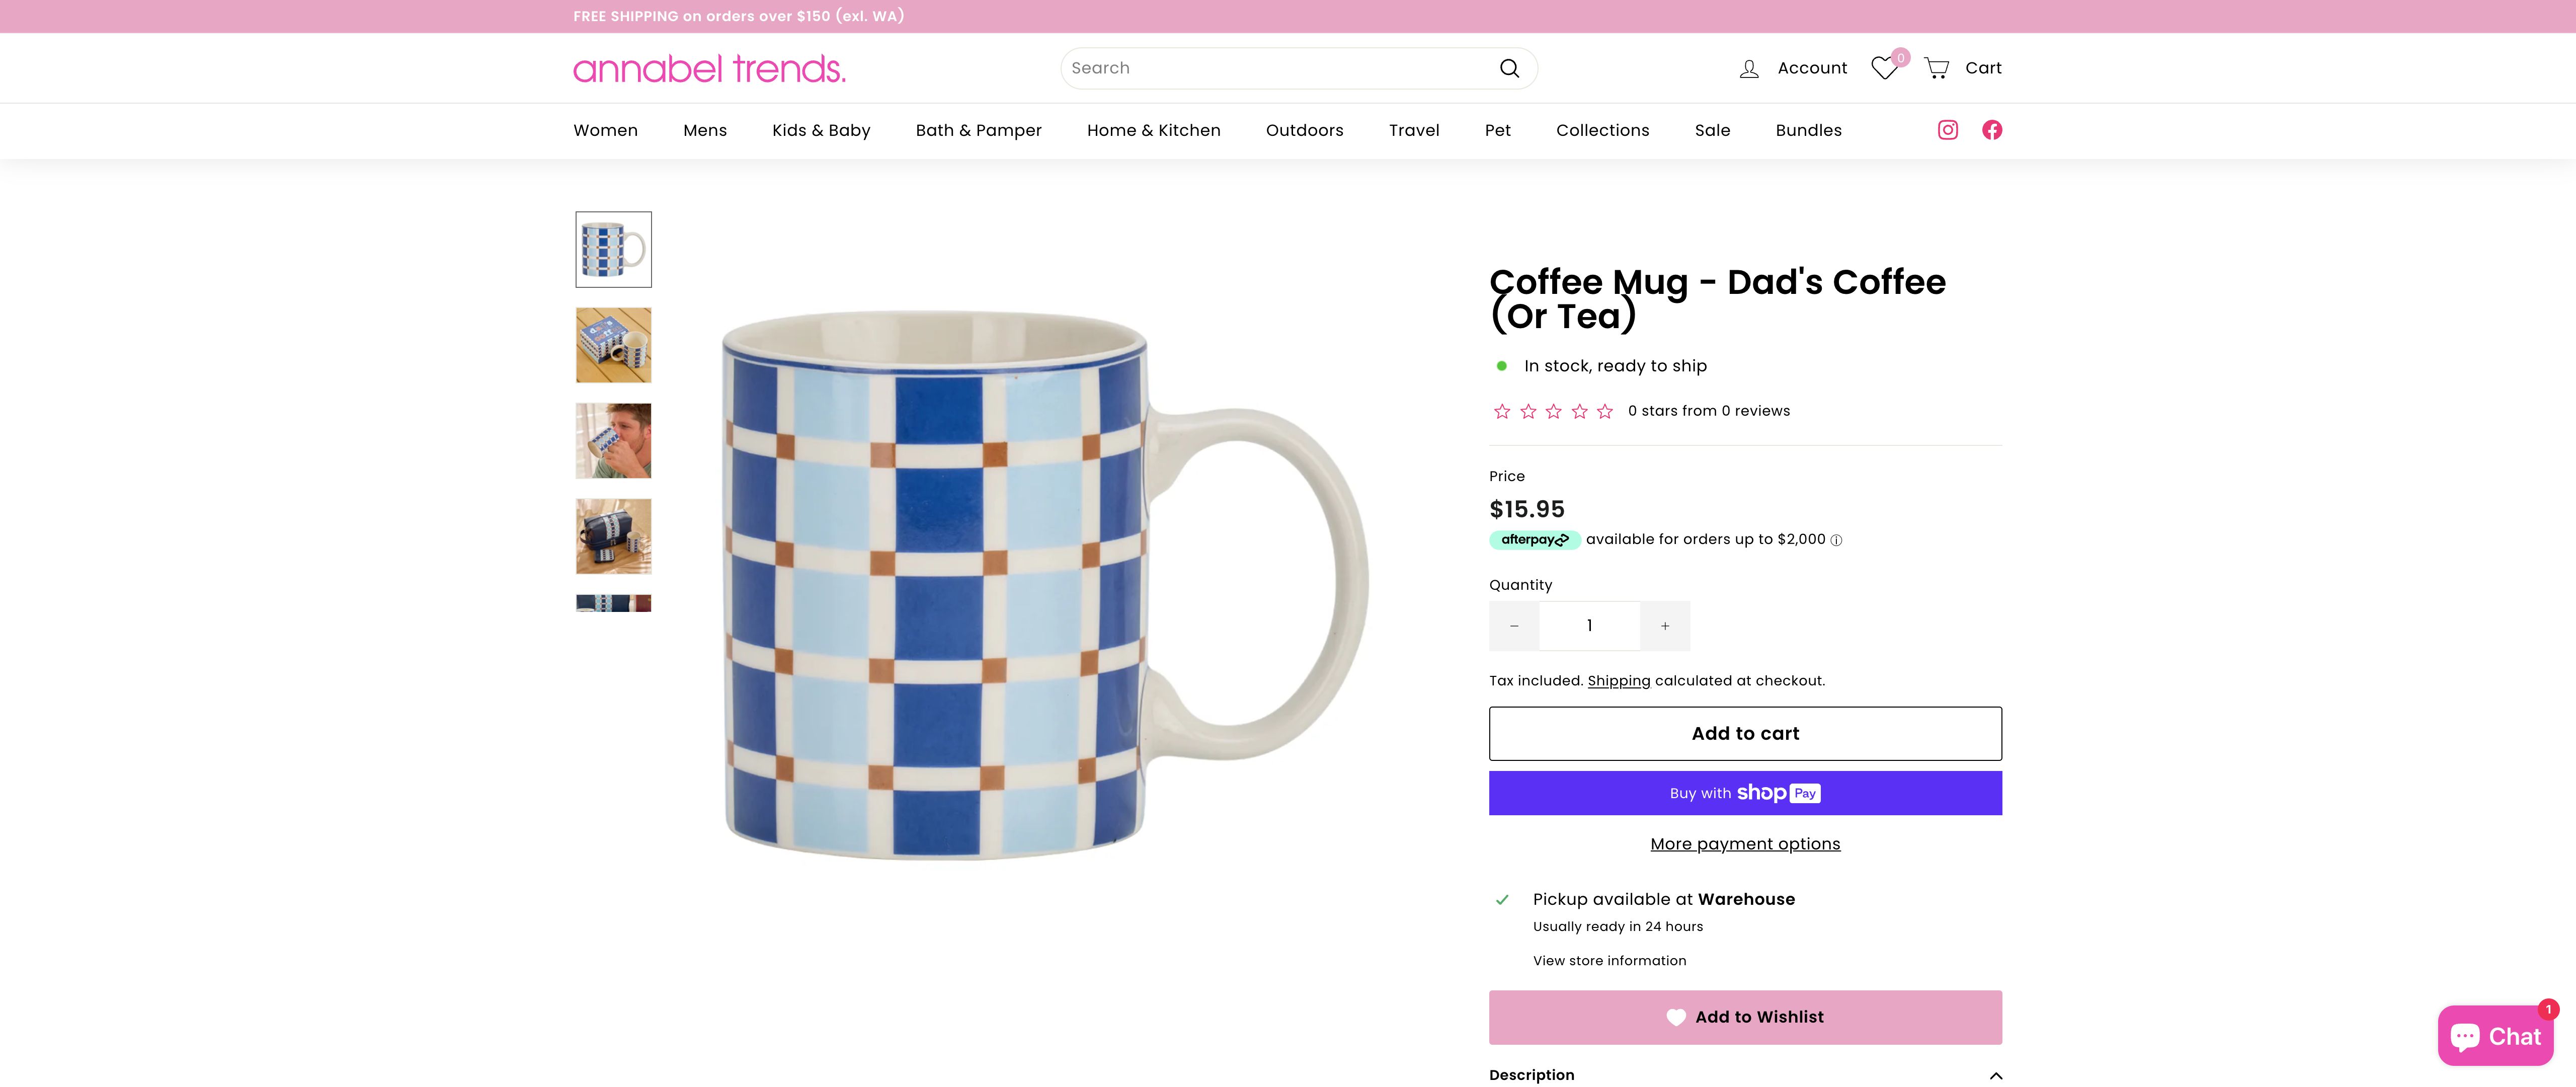Click the Add to cart button

(x=1744, y=733)
